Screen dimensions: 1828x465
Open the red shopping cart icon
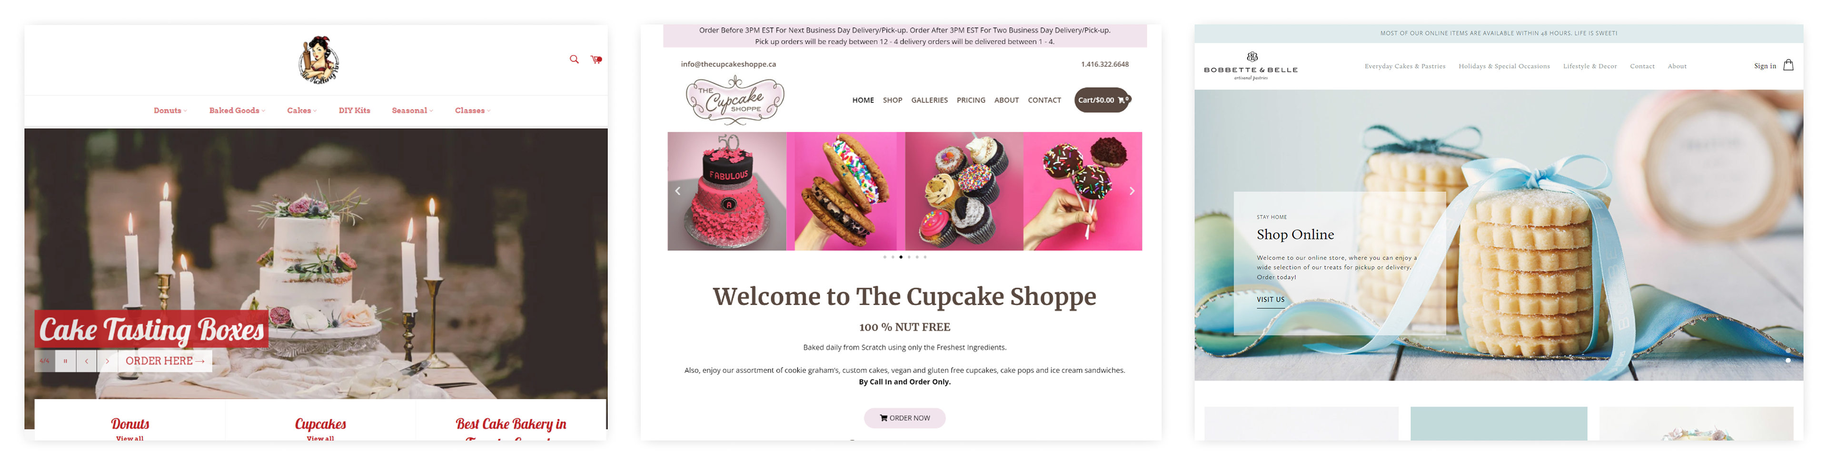click(x=596, y=59)
